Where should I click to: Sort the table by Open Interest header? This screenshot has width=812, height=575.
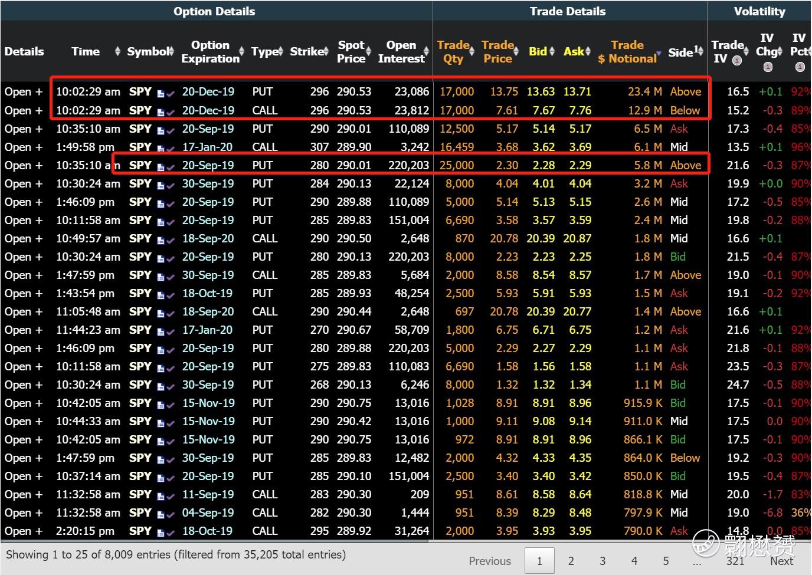[x=401, y=52]
